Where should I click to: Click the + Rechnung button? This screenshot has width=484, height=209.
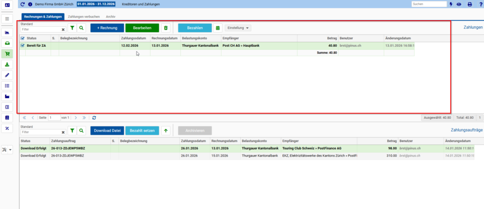107,28
